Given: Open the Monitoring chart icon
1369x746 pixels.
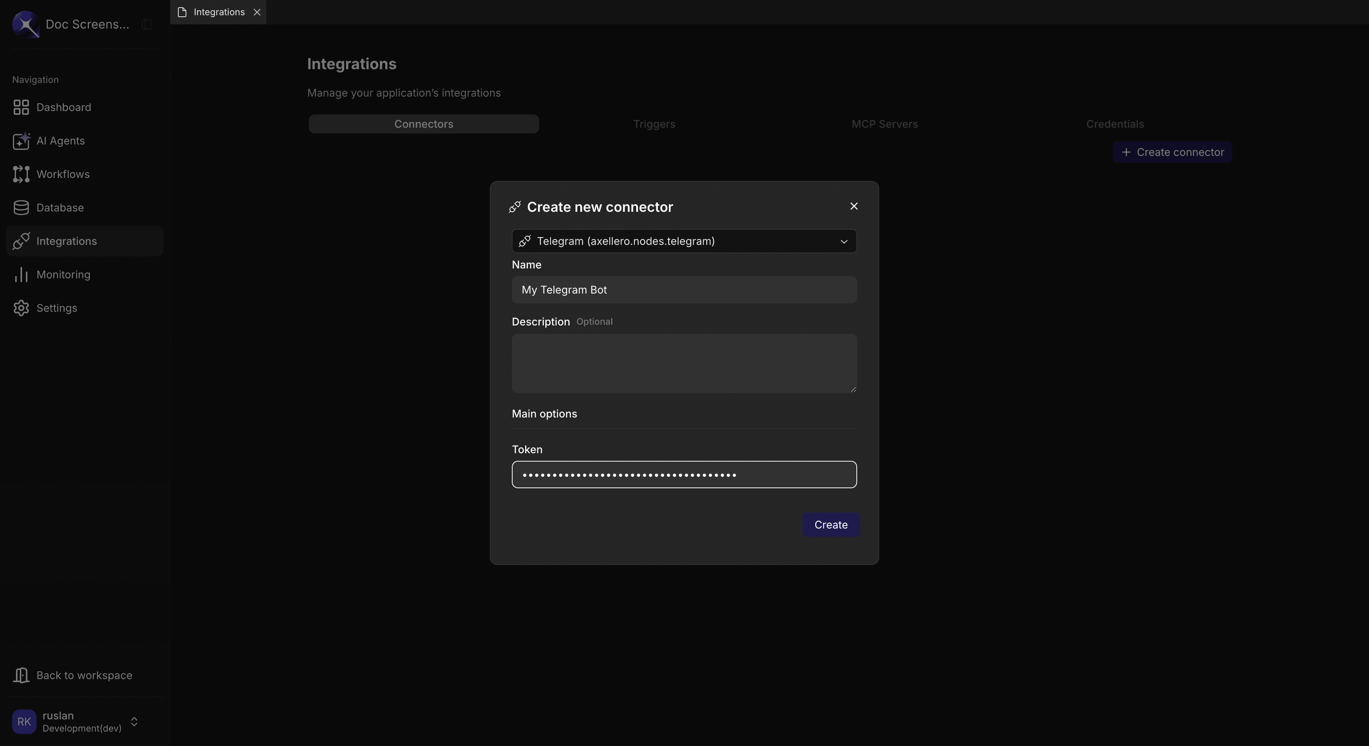Looking at the screenshot, I should 21,274.
